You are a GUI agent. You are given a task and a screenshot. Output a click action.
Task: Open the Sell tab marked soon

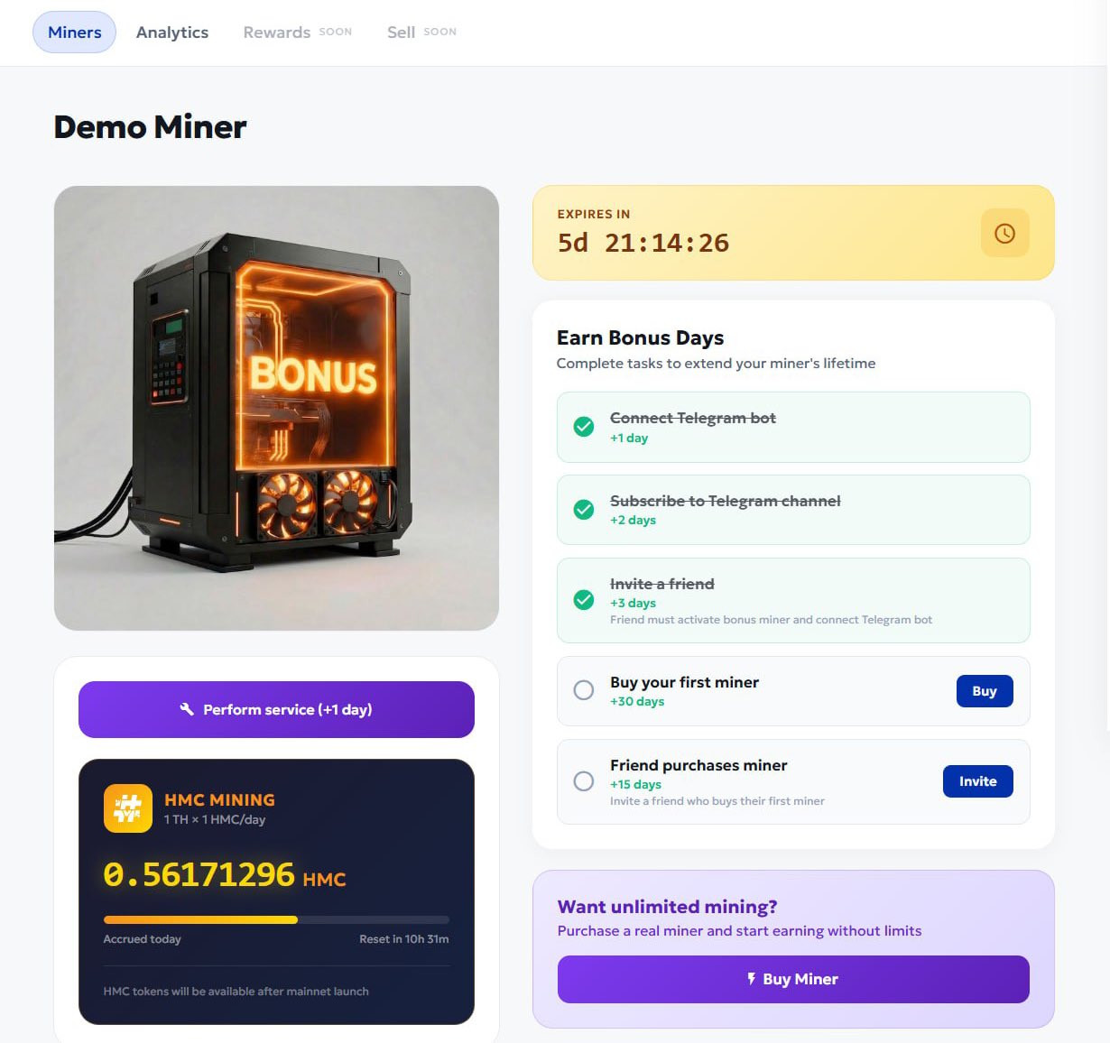(x=421, y=32)
